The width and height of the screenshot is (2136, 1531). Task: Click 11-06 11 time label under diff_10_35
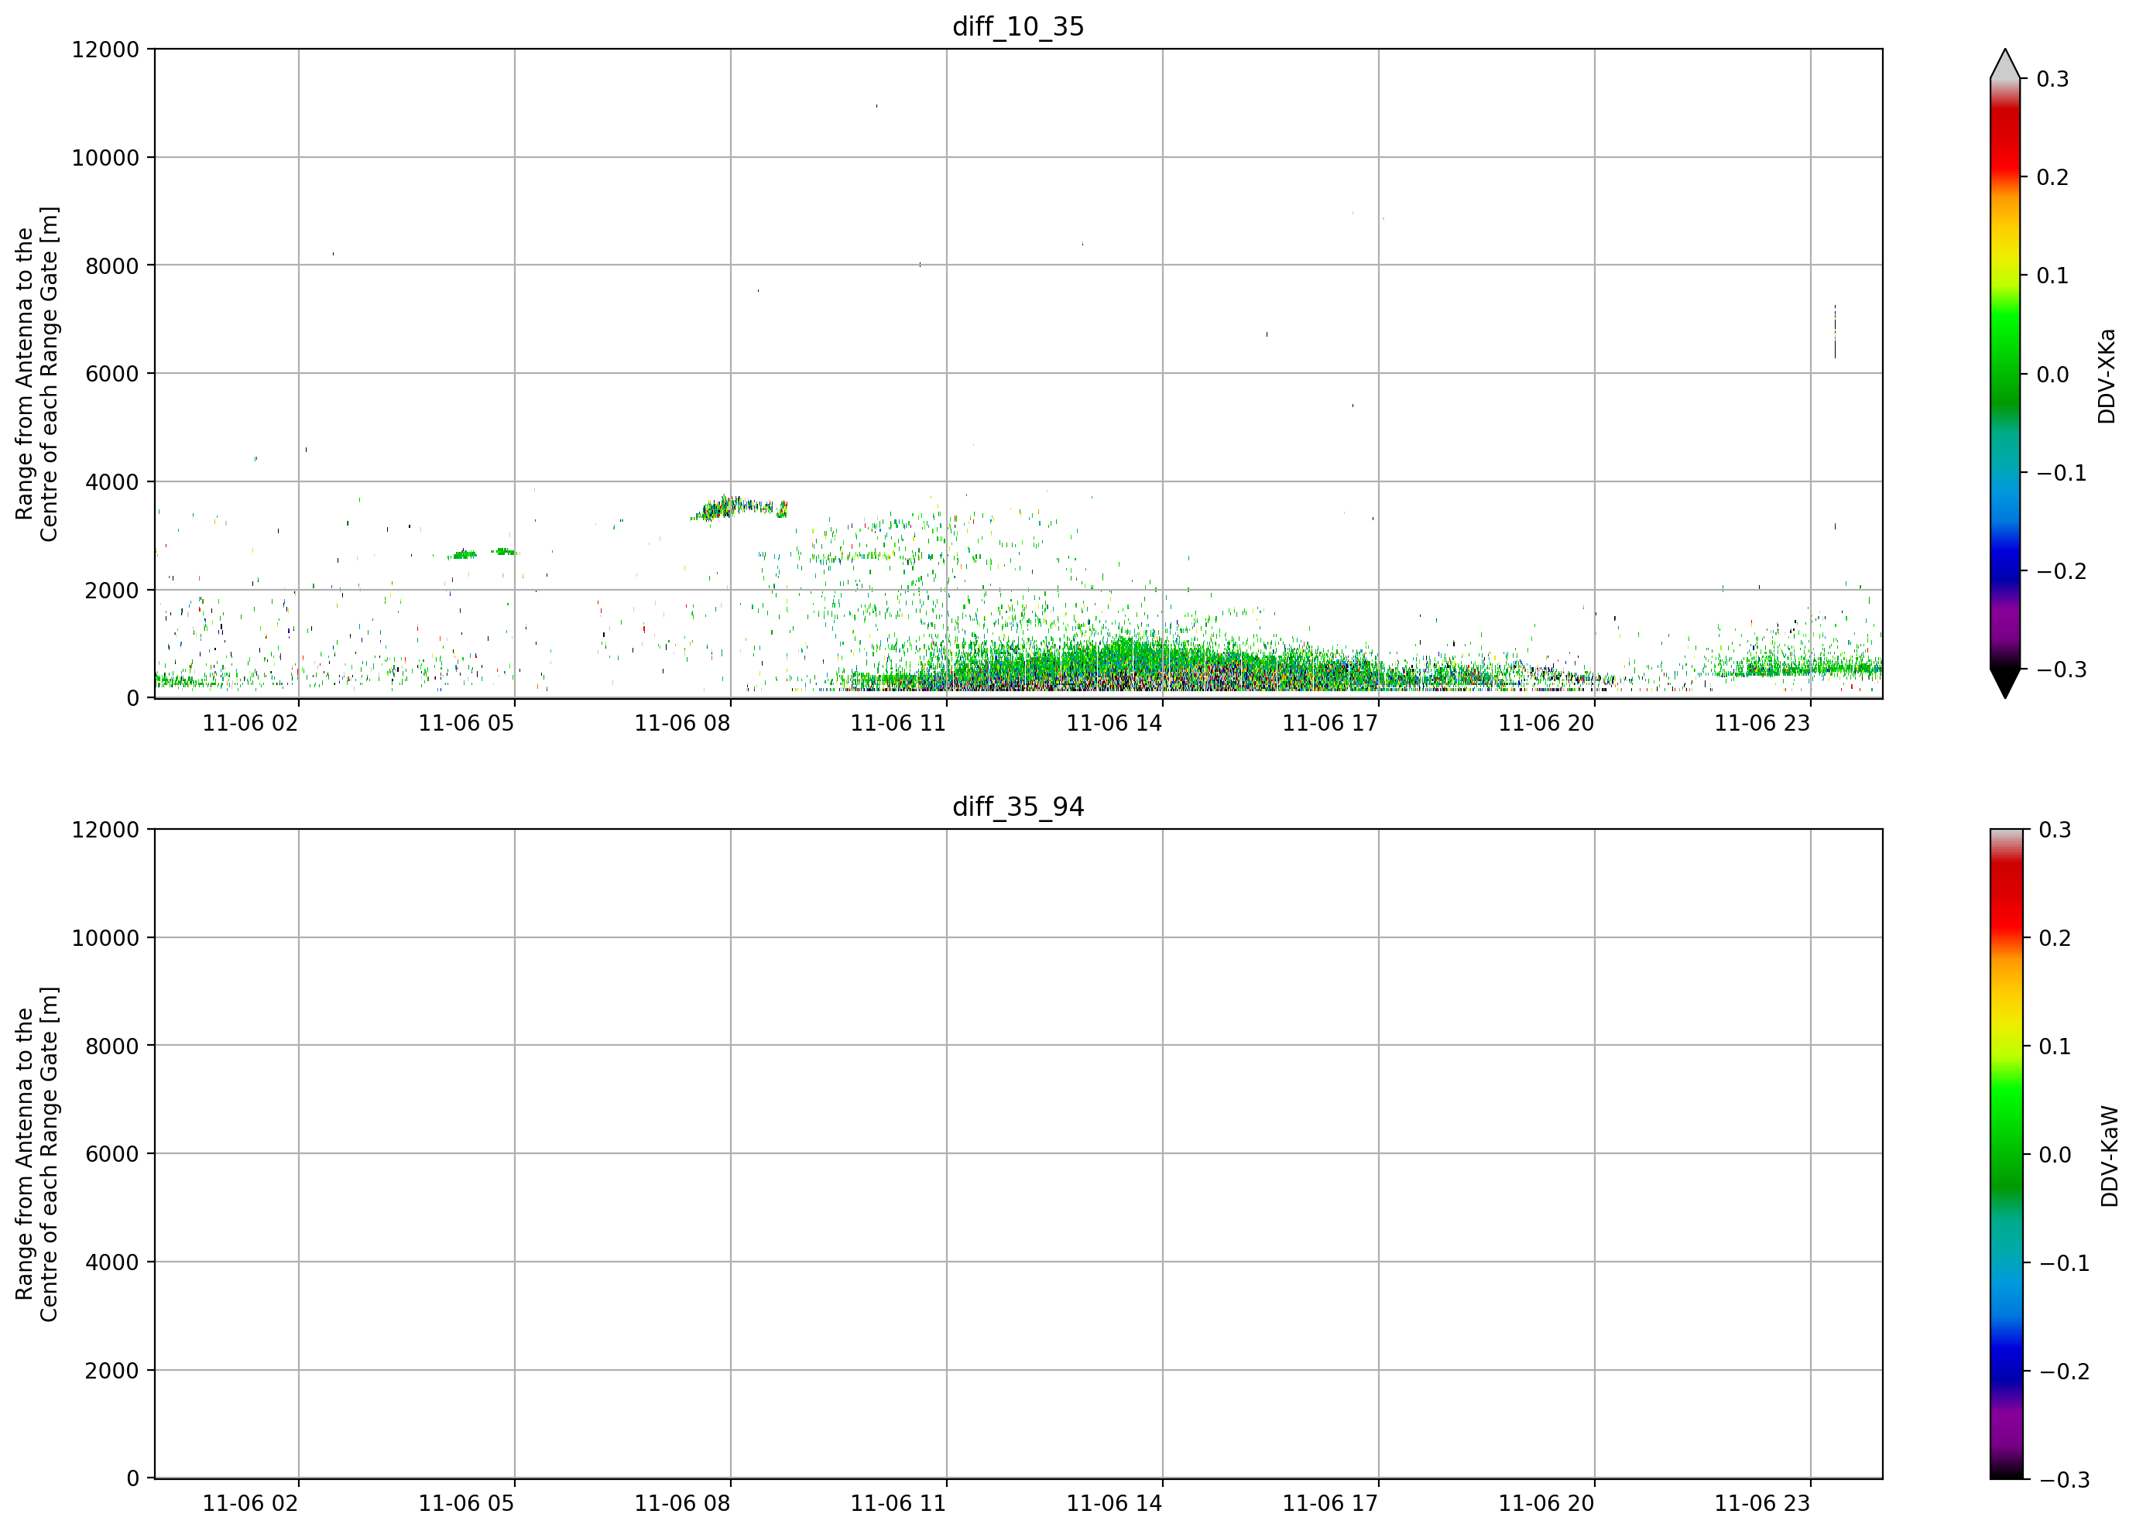coord(899,723)
